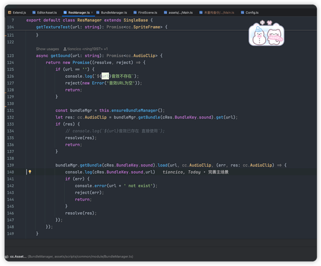Close the ResManager.ts tab
The width and height of the screenshot is (321, 266).
(92, 12)
